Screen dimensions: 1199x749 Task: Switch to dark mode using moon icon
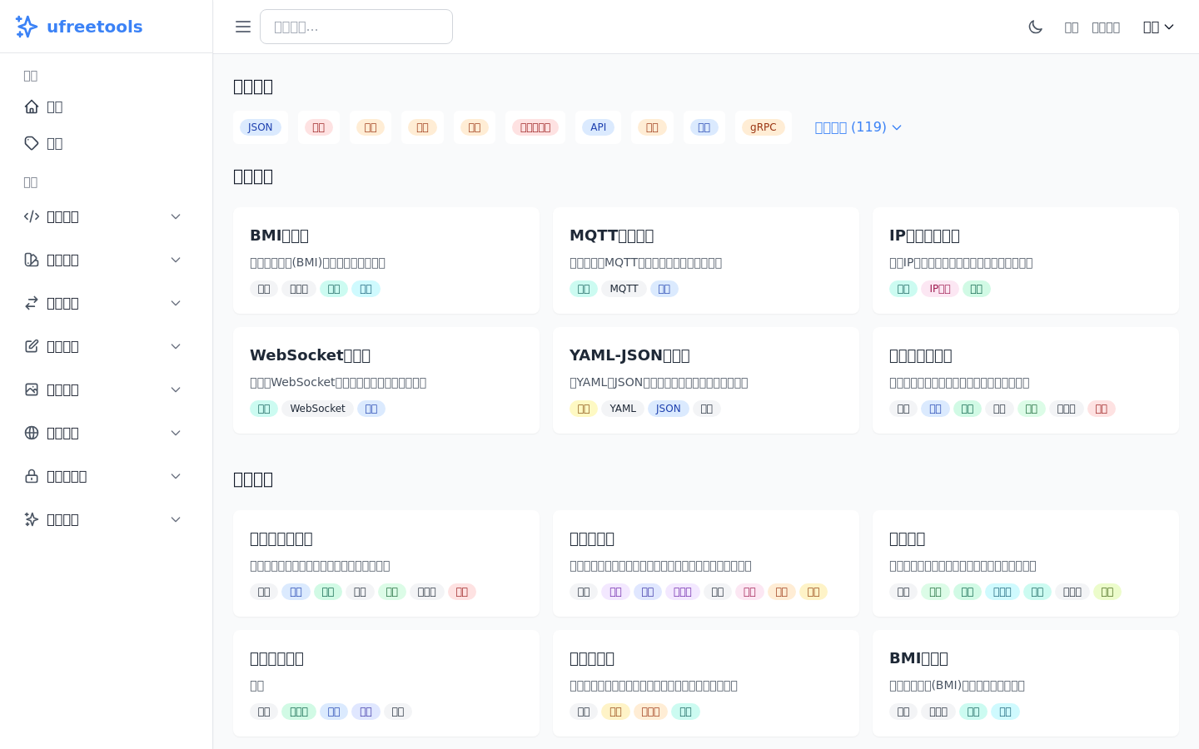[x=1036, y=27]
